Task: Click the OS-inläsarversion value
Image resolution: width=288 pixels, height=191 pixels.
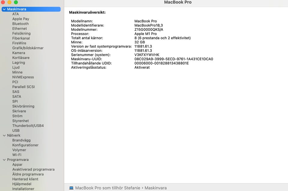Action: click(143, 51)
